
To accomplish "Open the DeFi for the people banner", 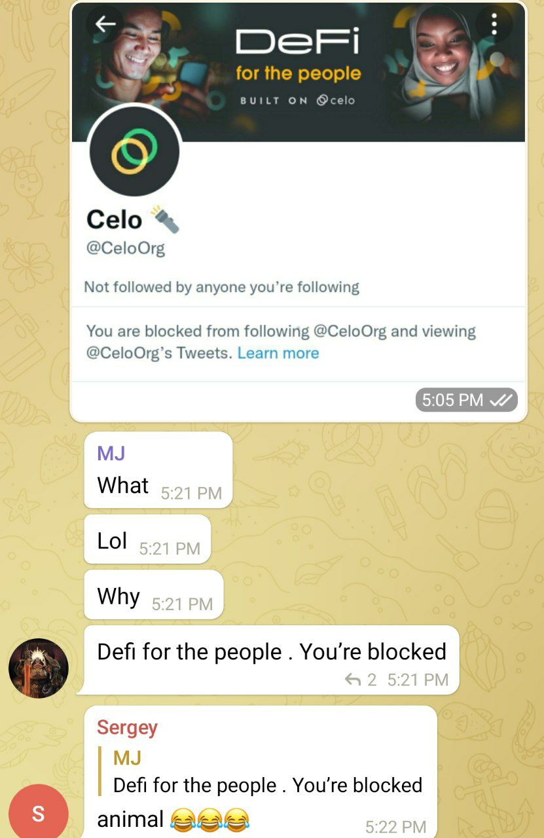I will pyautogui.click(x=298, y=72).
